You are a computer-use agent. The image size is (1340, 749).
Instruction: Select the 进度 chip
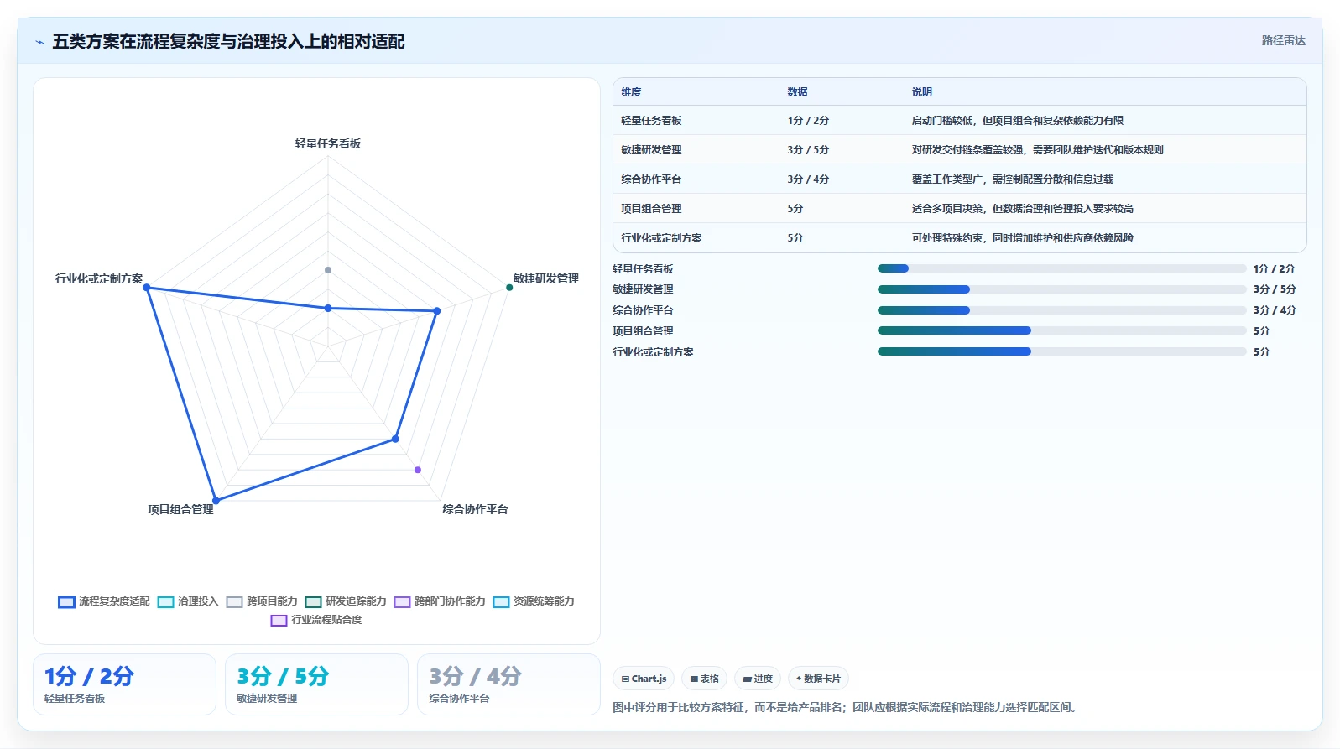tap(758, 679)
